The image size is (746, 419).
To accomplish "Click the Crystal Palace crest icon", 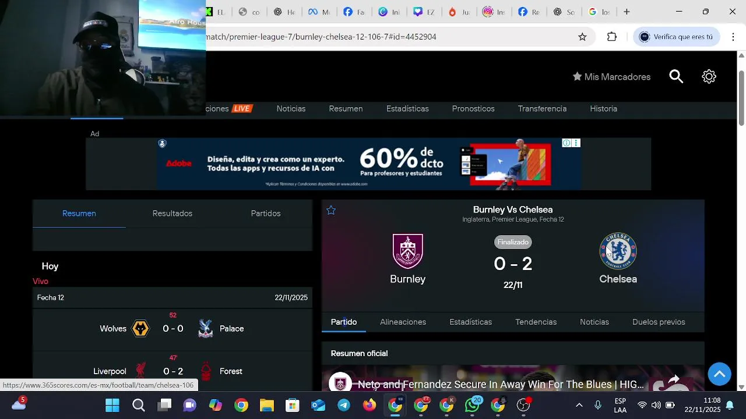I will [205, 329].
